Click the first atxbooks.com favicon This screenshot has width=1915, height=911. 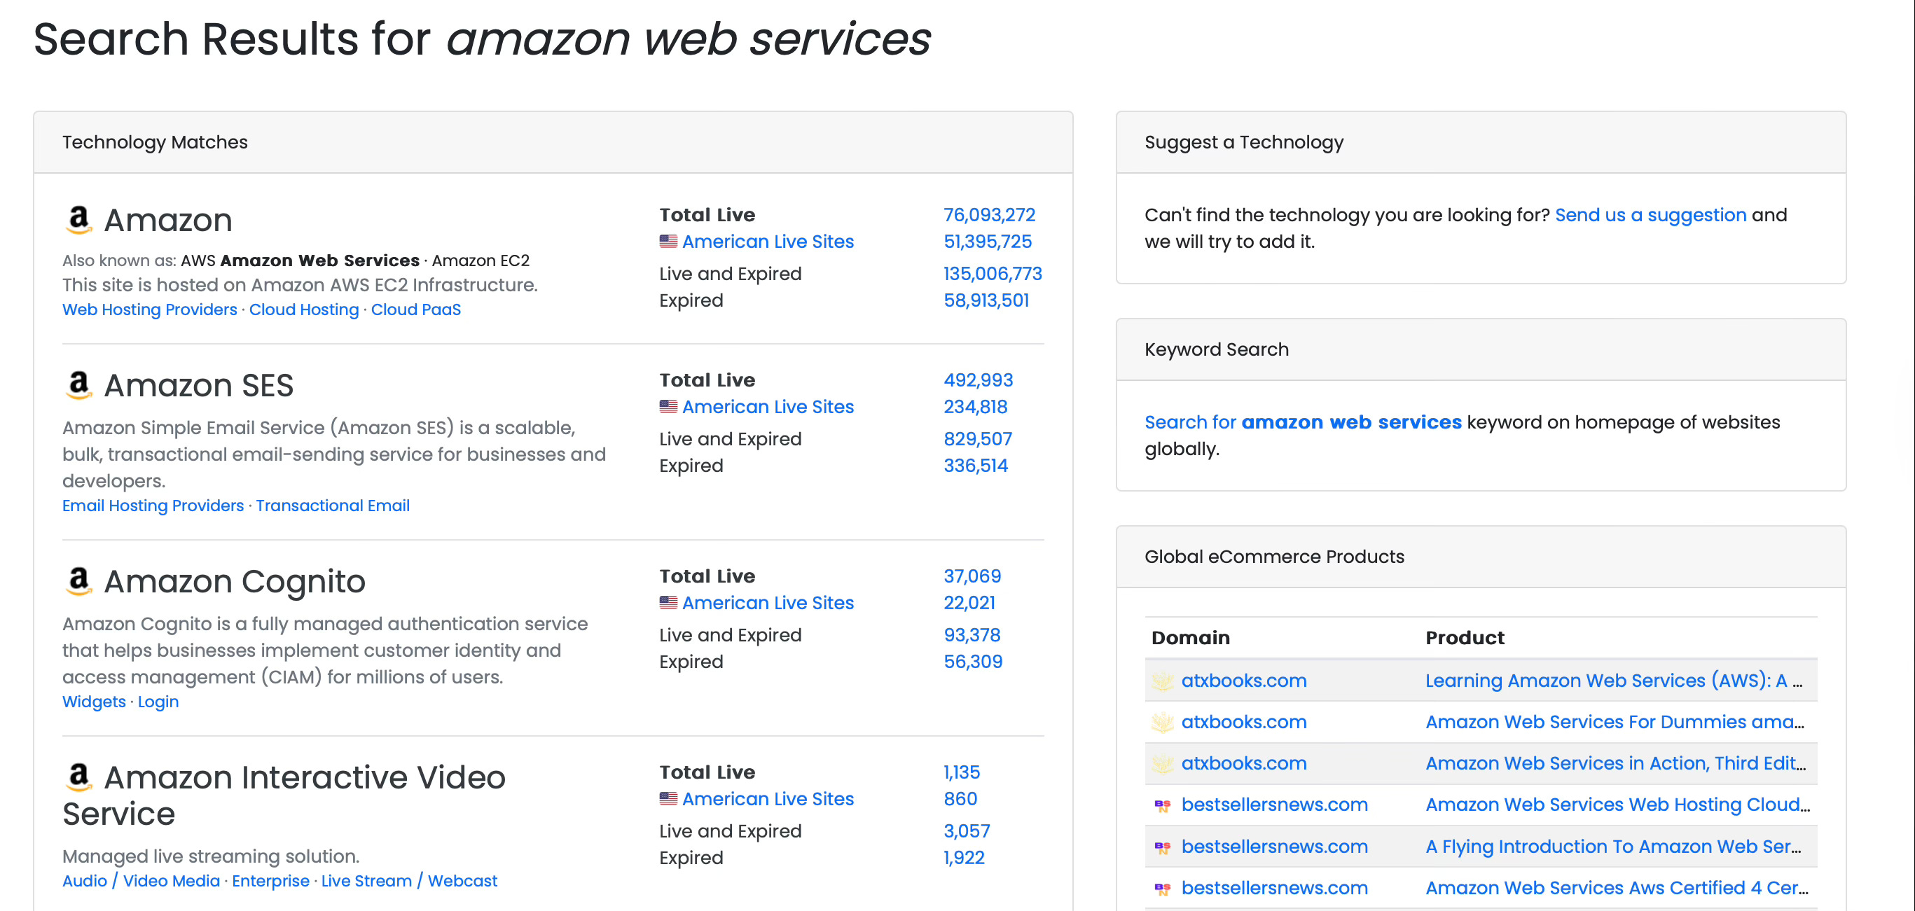[x=1162, y=681]
